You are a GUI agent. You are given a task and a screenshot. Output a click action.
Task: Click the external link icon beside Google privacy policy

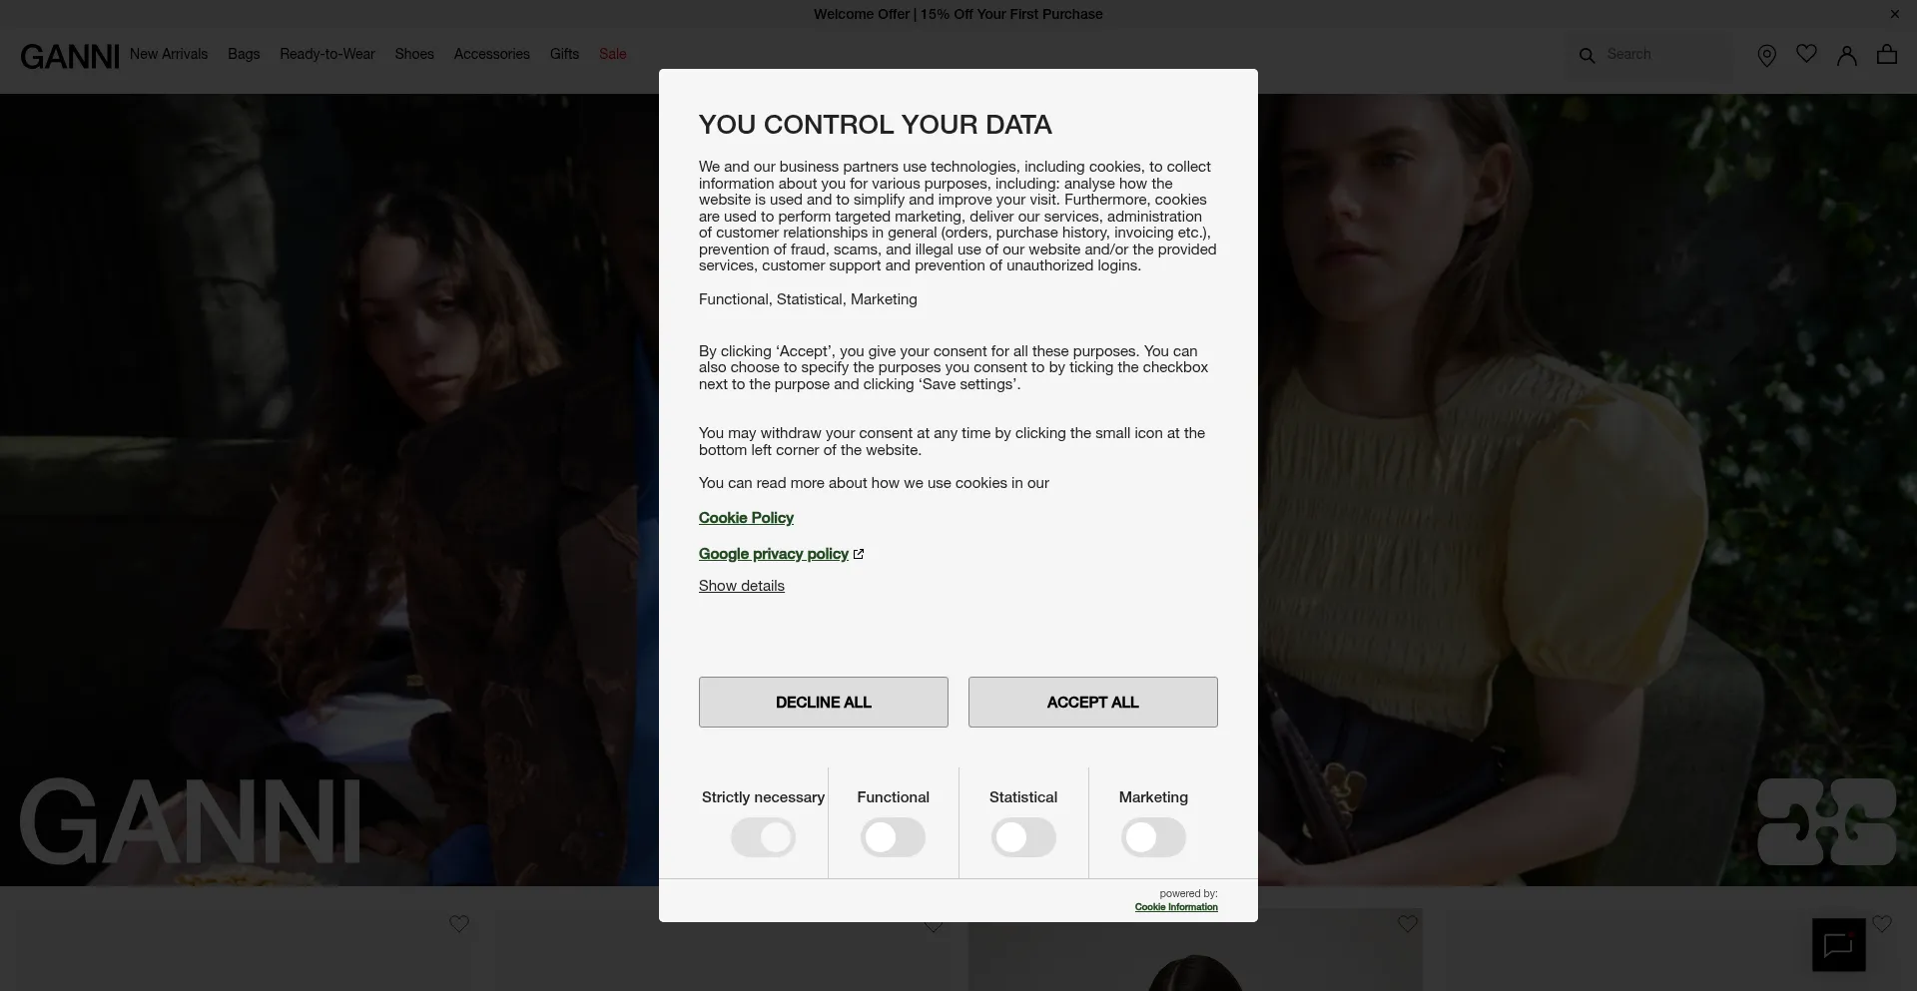coord(859,554)
